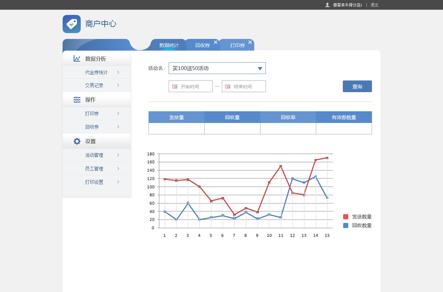Expand 活动管理 chevron in sidebar
Viewport: 443px width, 292px height.
pyautogui.click(x=118, y=155)
